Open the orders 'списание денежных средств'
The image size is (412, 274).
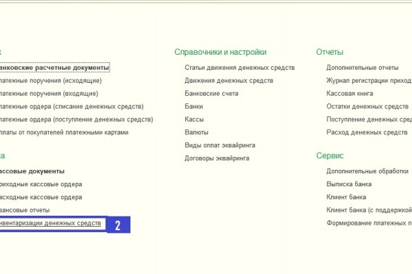(71, 106)
